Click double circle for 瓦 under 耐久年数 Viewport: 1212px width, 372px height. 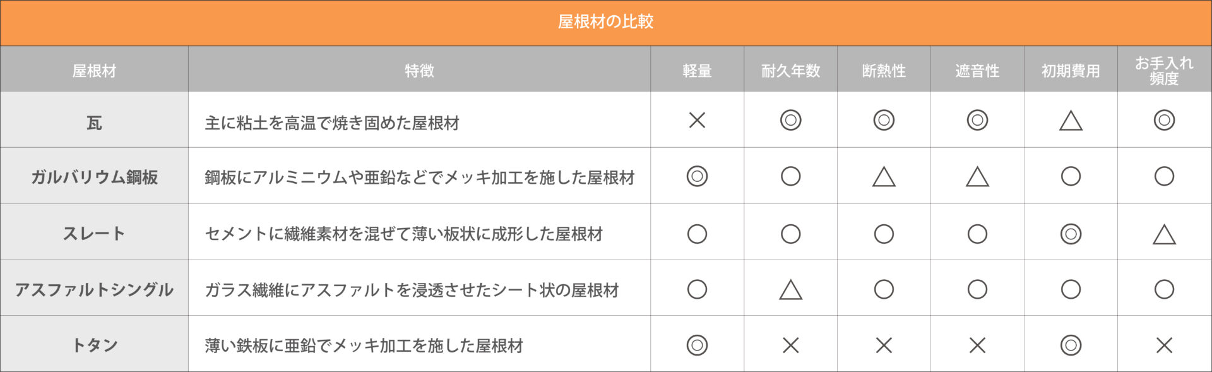click(790, 120)
